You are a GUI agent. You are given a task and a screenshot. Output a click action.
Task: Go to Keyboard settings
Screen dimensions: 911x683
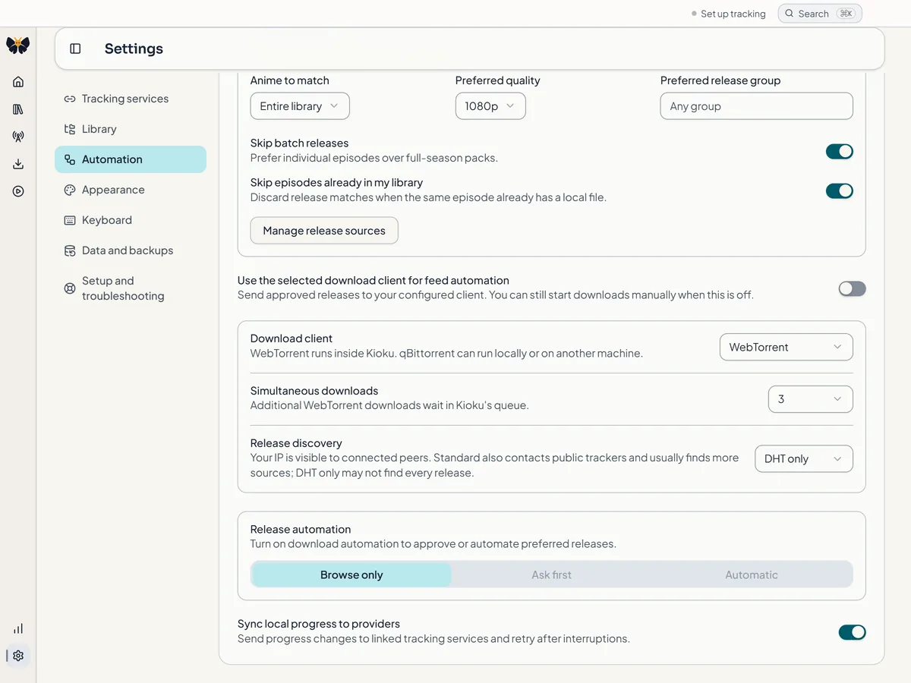click(131, 220)
